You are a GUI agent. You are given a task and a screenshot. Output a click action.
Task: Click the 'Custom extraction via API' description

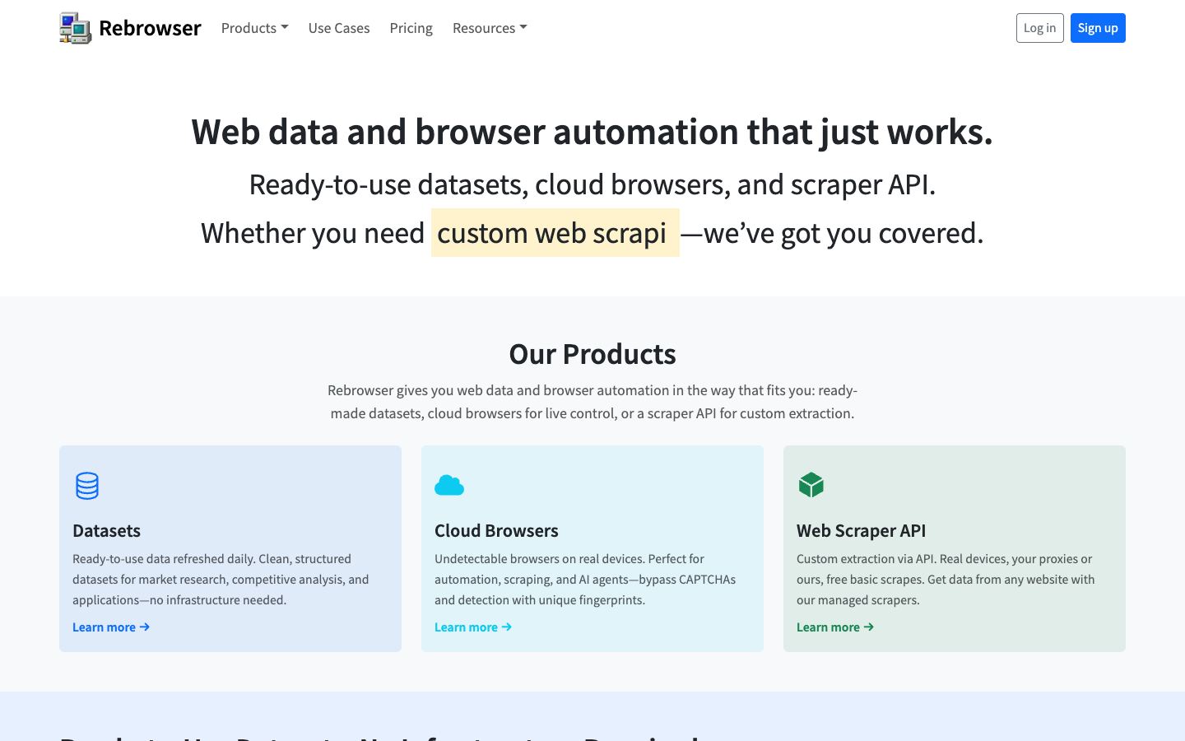coord(946,580)
